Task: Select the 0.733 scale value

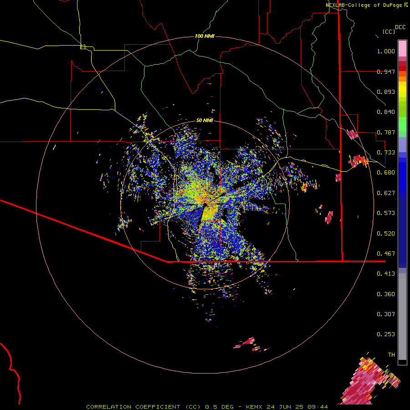Action: coord(386,153)
